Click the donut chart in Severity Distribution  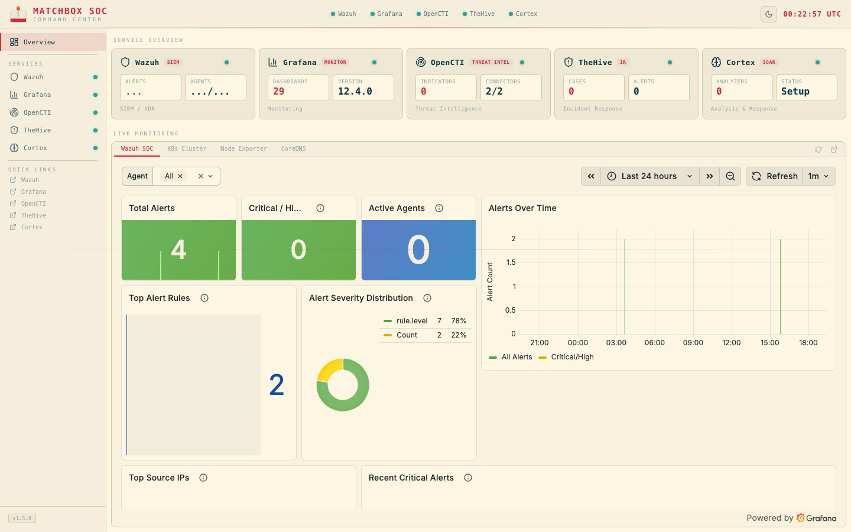click(x=343, y=385)
